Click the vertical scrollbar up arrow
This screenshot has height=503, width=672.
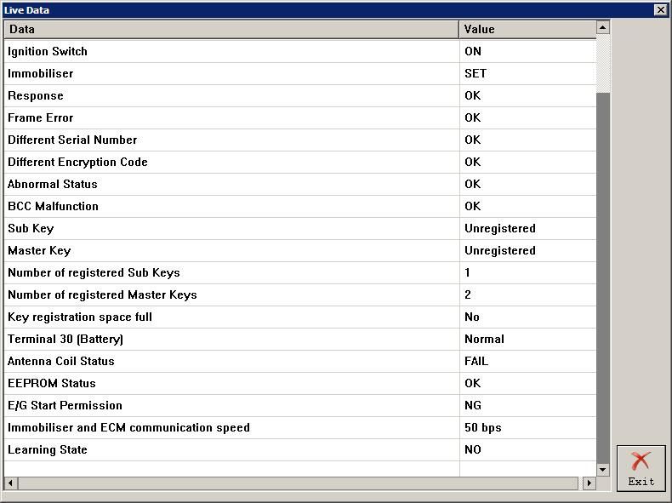click(x=602, y=28)
